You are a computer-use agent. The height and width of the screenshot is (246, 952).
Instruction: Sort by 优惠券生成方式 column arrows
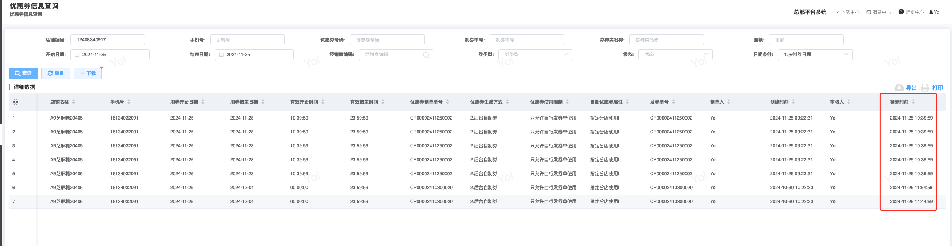click(x=507, y=102)
